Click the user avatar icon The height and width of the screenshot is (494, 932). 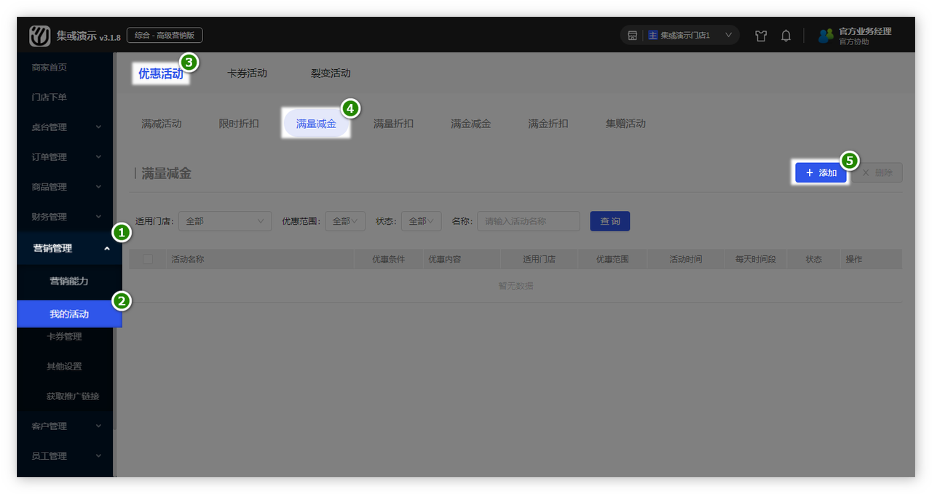pyautogui.click(x=826, y=36)
